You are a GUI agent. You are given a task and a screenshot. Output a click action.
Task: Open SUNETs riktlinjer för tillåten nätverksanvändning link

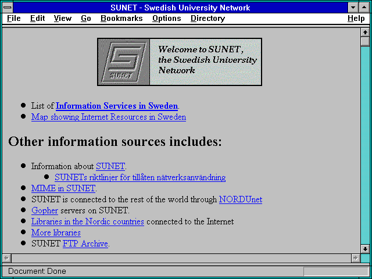(140, 177)
